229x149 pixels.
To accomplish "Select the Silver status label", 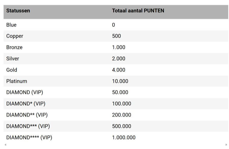I will pos(13,59).
